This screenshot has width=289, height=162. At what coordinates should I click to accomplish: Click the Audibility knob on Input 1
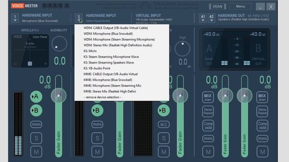click(59, 44)
